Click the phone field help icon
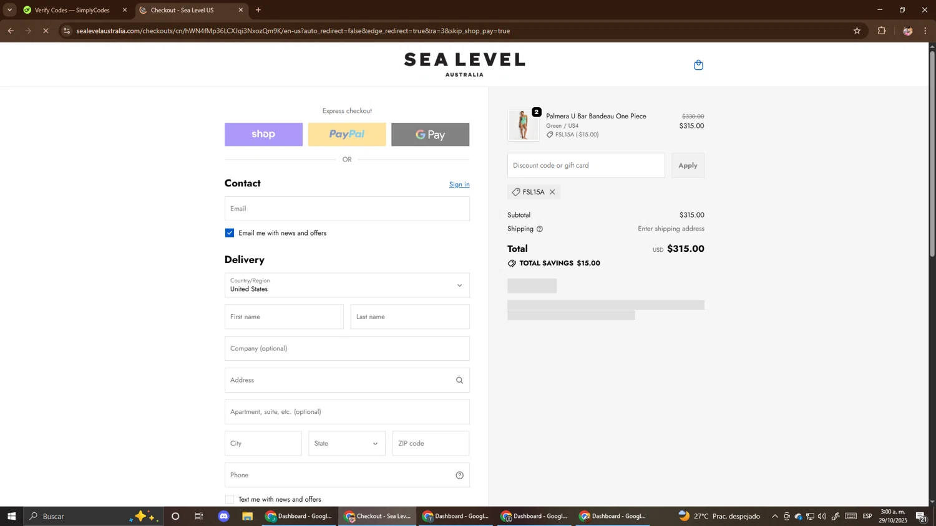The height and width of the screenshot is (526, 936). pos(460,476)
